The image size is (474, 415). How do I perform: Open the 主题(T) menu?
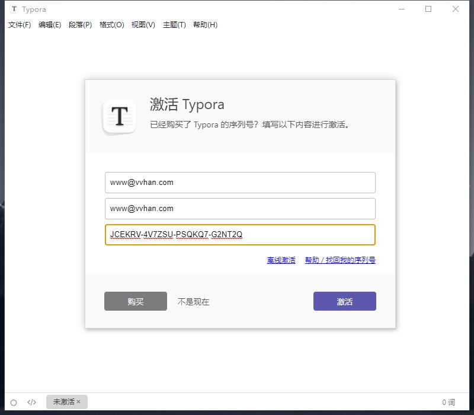click(174, 25)
